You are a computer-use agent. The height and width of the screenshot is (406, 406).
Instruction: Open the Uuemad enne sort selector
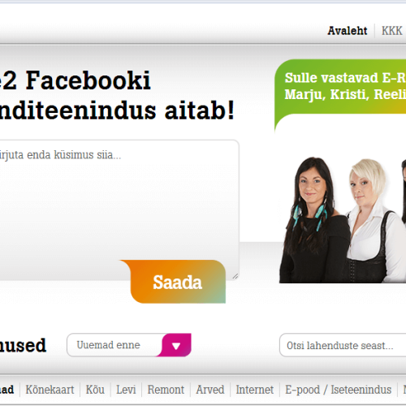[x=129, y=345]
